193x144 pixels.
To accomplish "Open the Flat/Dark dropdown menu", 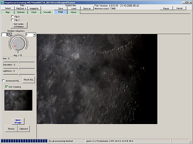I will 21,8.
